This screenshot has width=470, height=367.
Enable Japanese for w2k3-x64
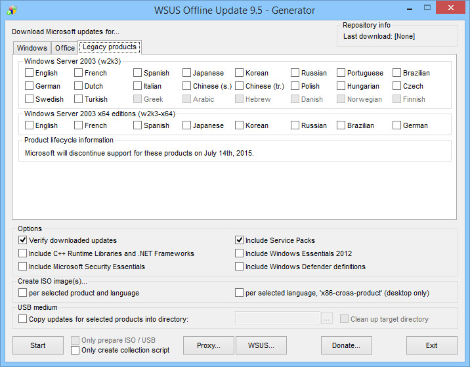186,125
